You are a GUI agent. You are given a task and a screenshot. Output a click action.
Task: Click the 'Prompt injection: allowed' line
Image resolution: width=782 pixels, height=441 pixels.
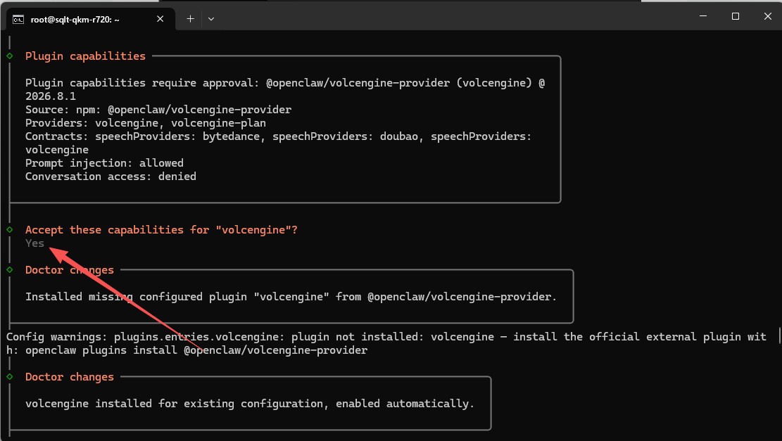104,163
